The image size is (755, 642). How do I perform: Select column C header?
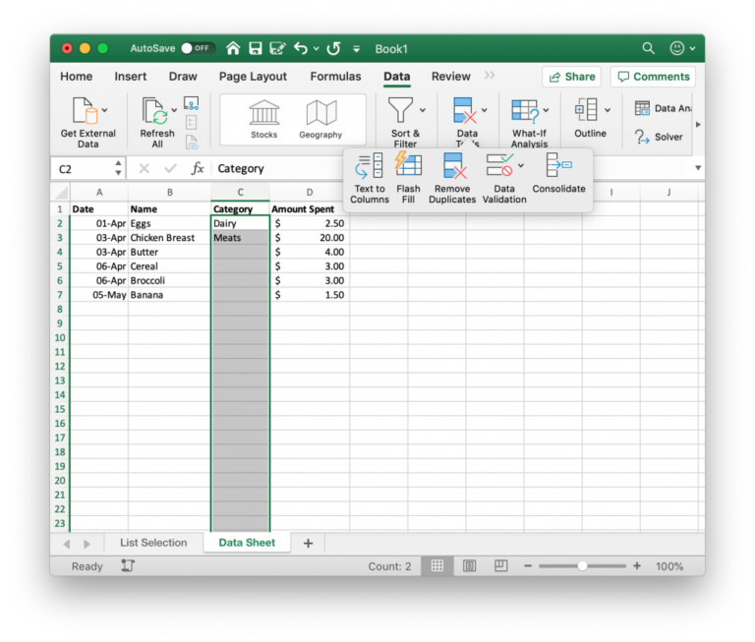pyautogui.click(x=240, y=192)
